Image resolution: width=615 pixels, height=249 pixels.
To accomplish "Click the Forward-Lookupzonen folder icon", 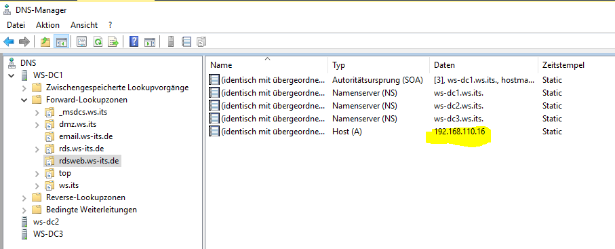I will [37, 99].
